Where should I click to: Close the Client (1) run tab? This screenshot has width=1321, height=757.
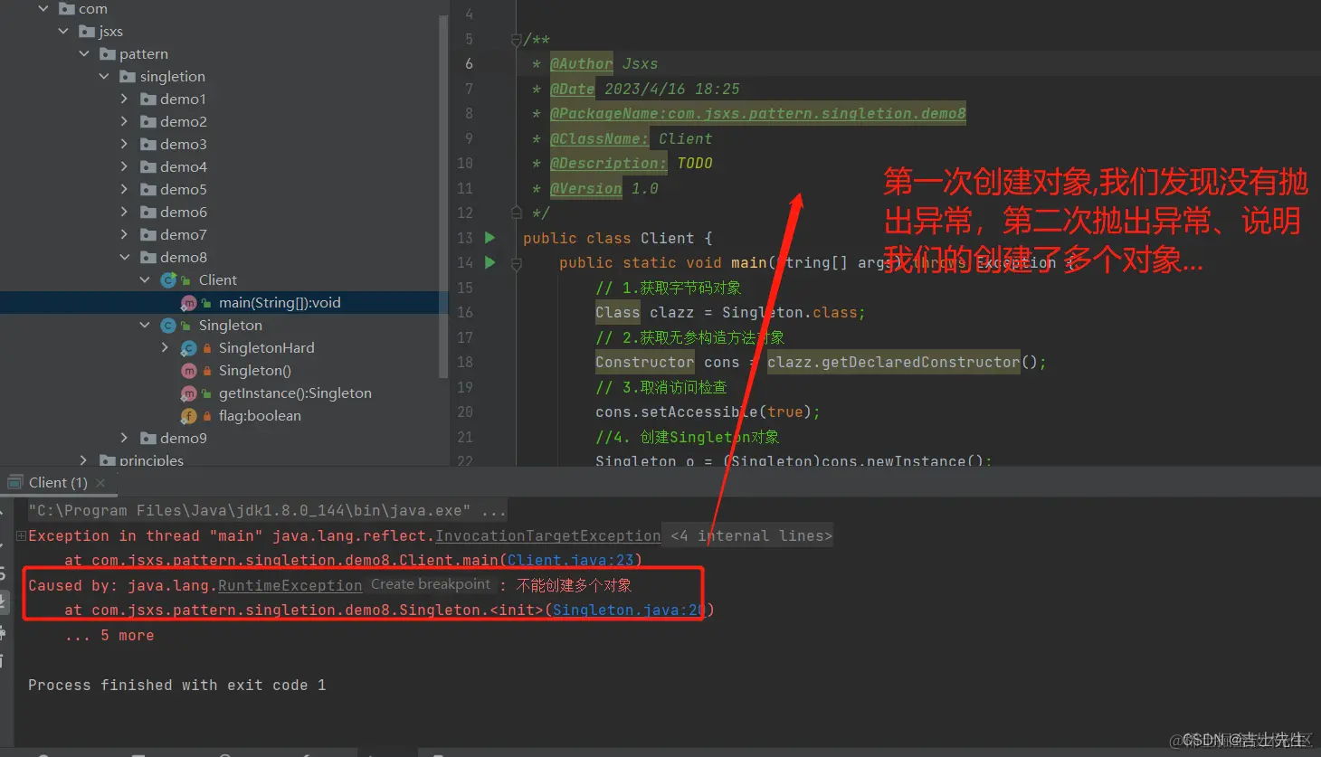[x=100, y=483]
